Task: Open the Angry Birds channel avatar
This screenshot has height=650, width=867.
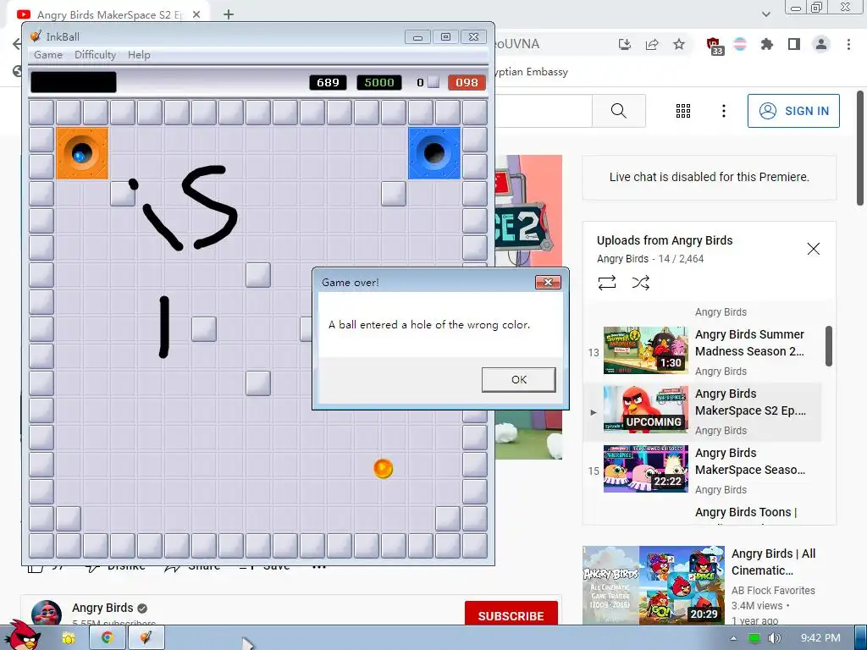Action: pyautogui.click(x=47, y=613)
